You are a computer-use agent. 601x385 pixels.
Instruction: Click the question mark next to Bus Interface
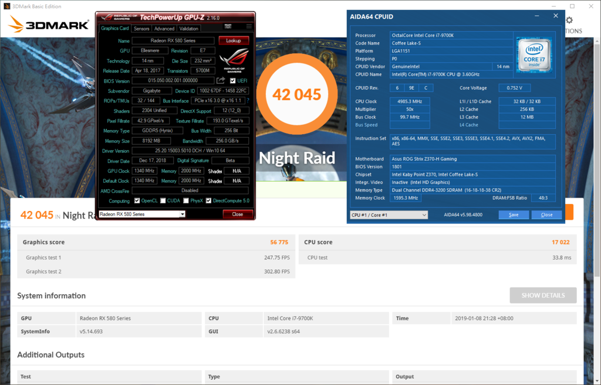[248, 101]
